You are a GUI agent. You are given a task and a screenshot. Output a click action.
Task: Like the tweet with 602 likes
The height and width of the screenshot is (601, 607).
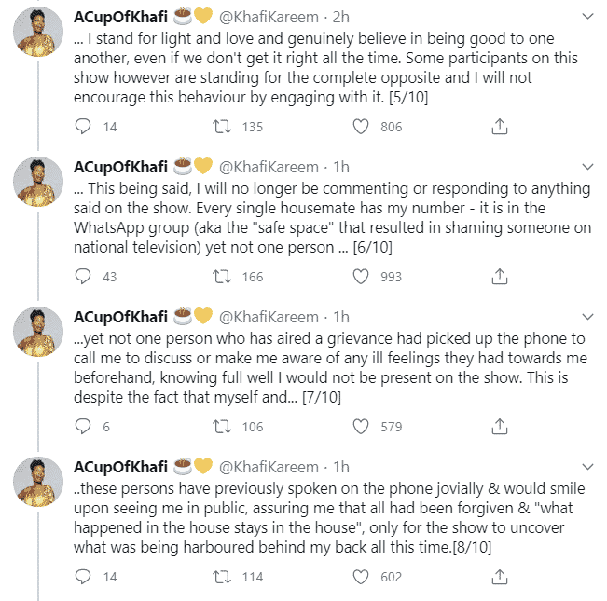click(x=361, y=576)
